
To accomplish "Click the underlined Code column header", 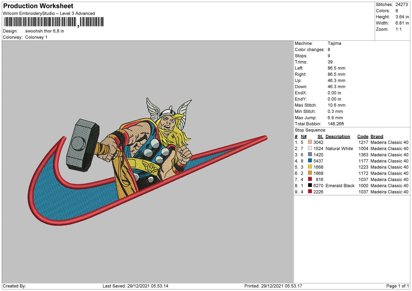I will 363,137.
